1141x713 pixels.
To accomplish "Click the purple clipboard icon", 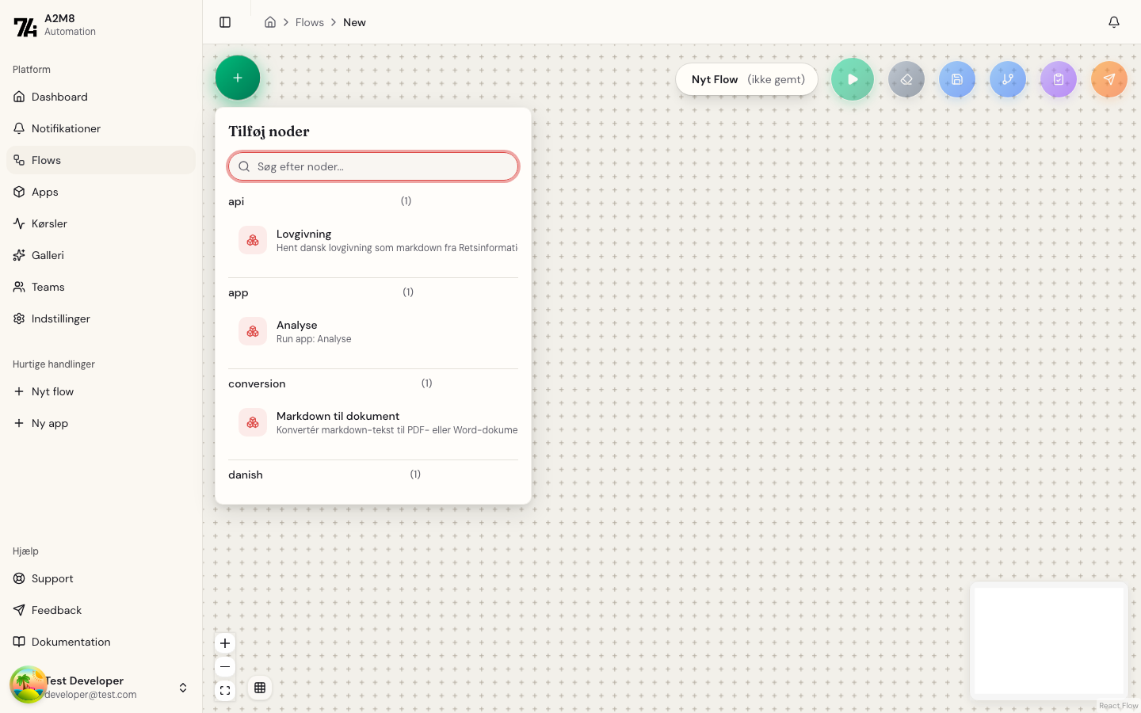I will pos(1059,79).
